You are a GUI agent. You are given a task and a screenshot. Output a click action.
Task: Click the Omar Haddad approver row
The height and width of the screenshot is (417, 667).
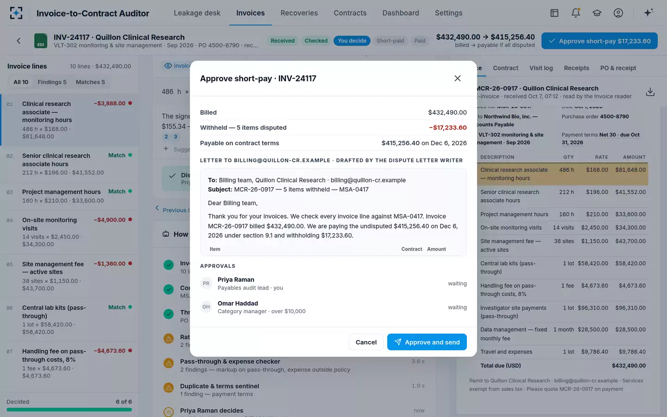(333, 307)
